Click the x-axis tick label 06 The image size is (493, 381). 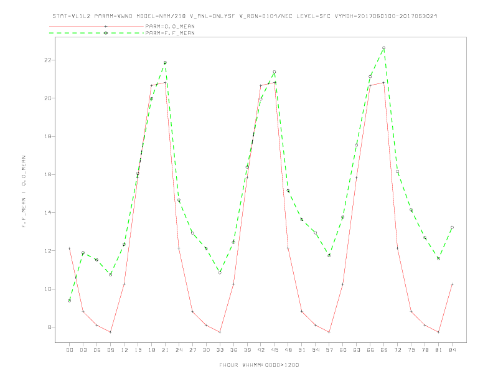[x=97, y=350]
